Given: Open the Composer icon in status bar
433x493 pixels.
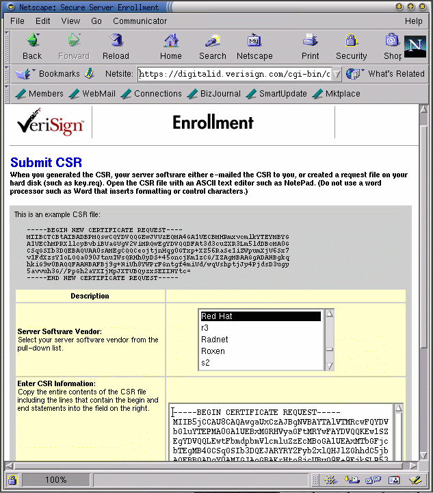Looking at the screenshot, I should tap(414, 480).
